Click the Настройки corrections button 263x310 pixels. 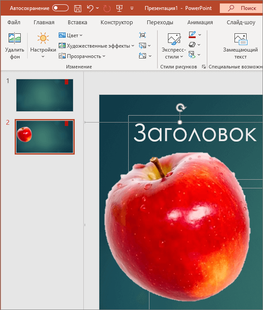43,45
